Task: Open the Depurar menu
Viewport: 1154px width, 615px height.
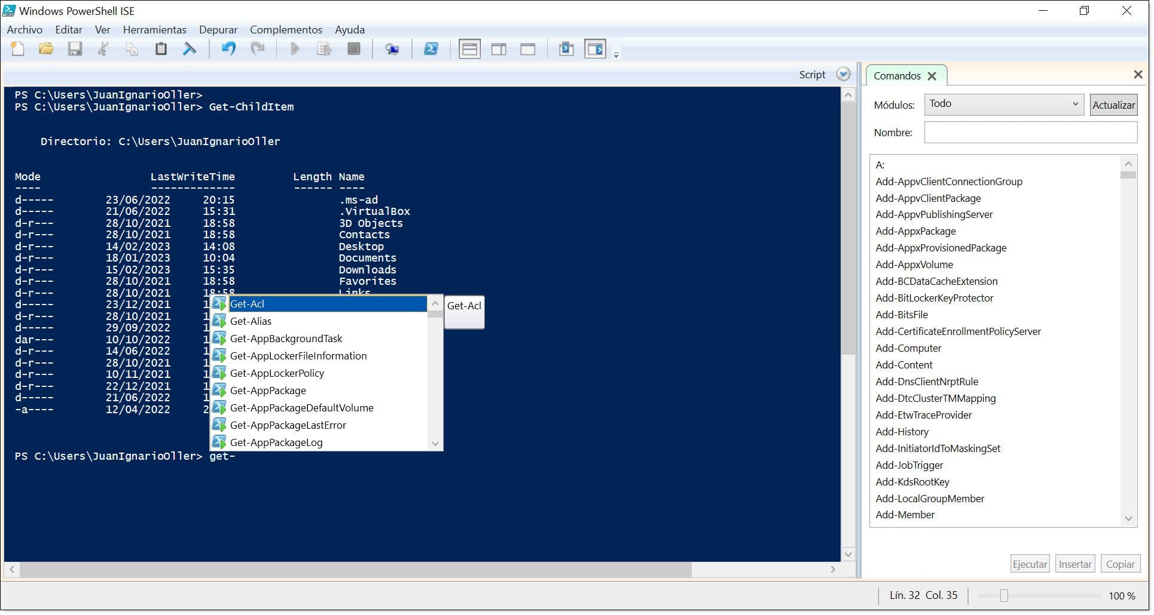Action: pyautogui.click(x=218, y=29)
